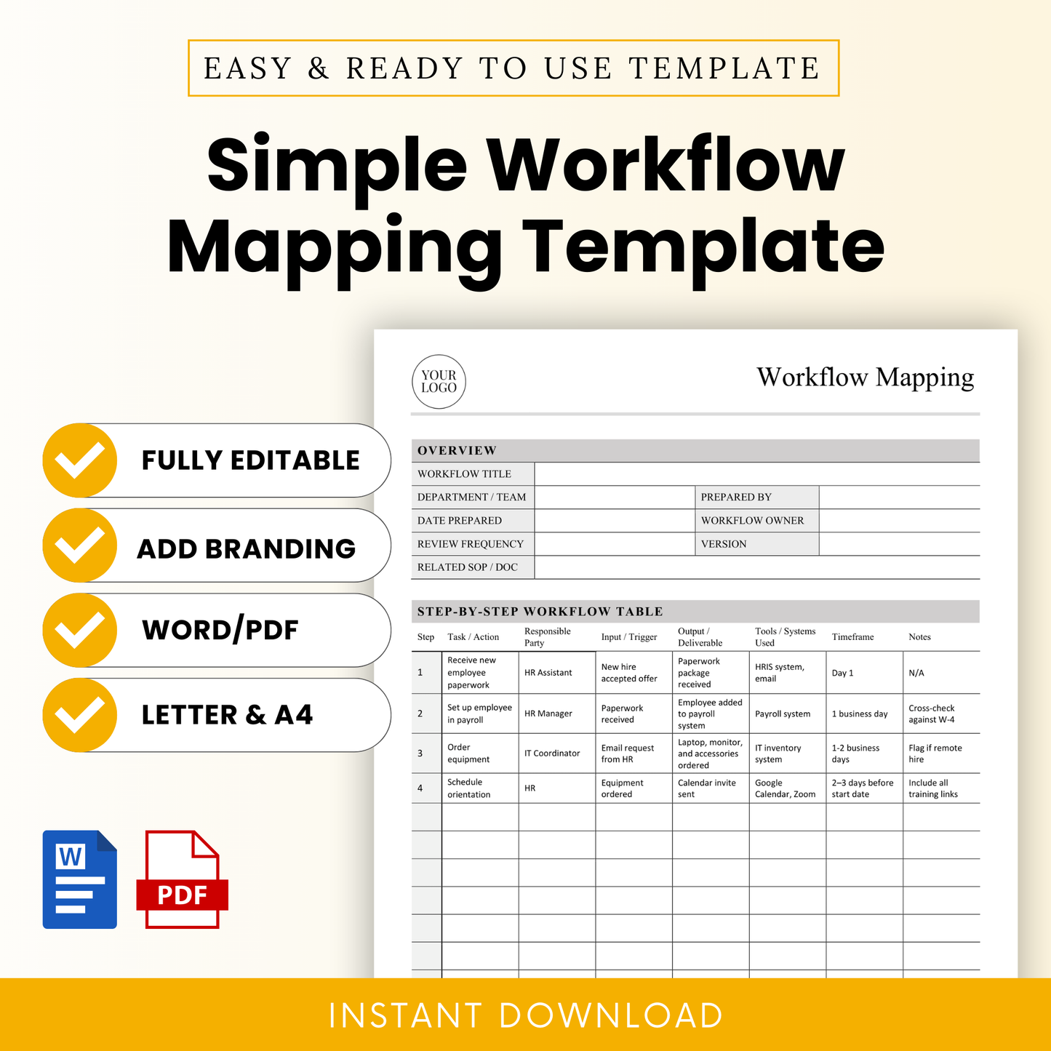Click the 'Payroll system' cell
This screenshot has width=1051, height=1051.
788,714
